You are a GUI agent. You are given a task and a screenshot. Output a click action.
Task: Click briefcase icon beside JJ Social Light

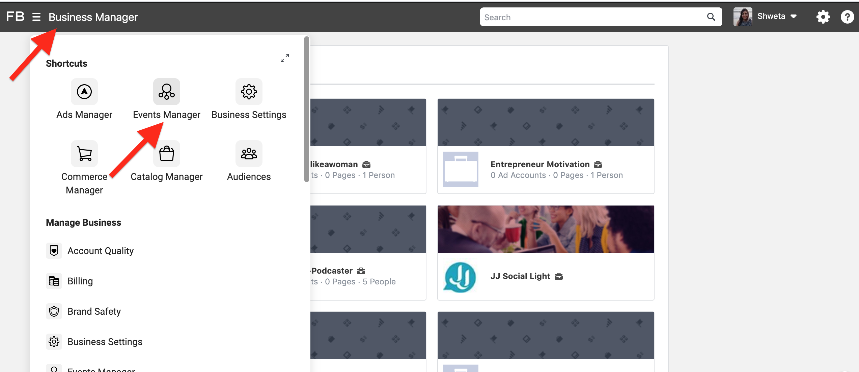pyautogui.click(x=559, y=276)
